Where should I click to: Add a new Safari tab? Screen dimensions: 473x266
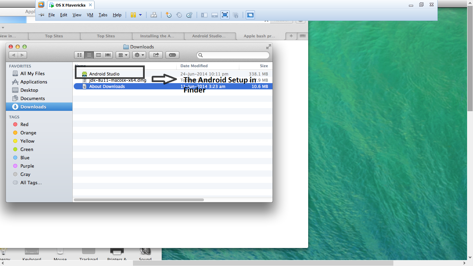pos(291,36)
